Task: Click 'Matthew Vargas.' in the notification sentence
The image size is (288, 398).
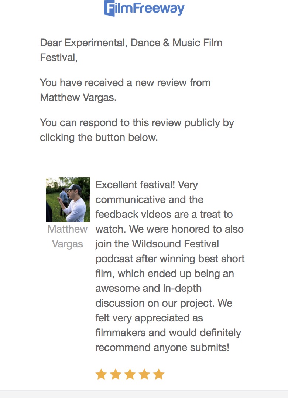Action: pos(78,97)
